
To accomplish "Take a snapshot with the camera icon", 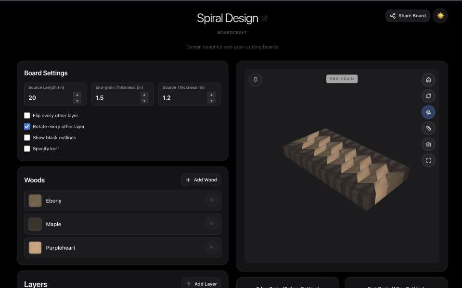I will (428, 144).
